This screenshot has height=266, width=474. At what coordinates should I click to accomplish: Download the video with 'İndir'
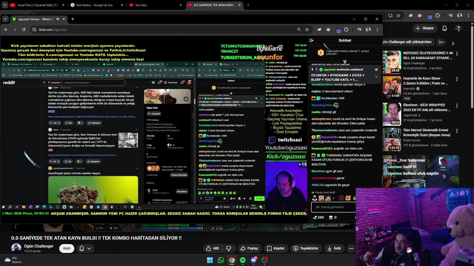tap(334, 248)
